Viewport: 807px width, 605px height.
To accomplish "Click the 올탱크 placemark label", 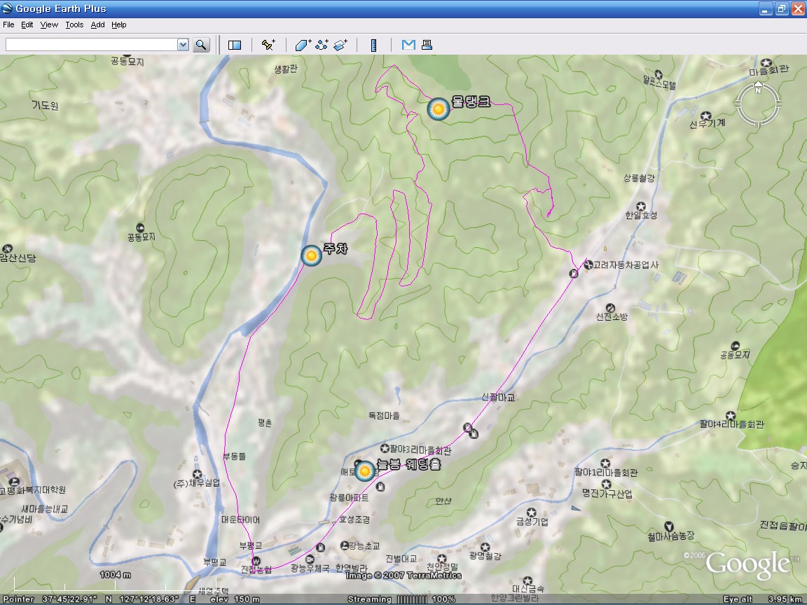I will click(471, 102).
